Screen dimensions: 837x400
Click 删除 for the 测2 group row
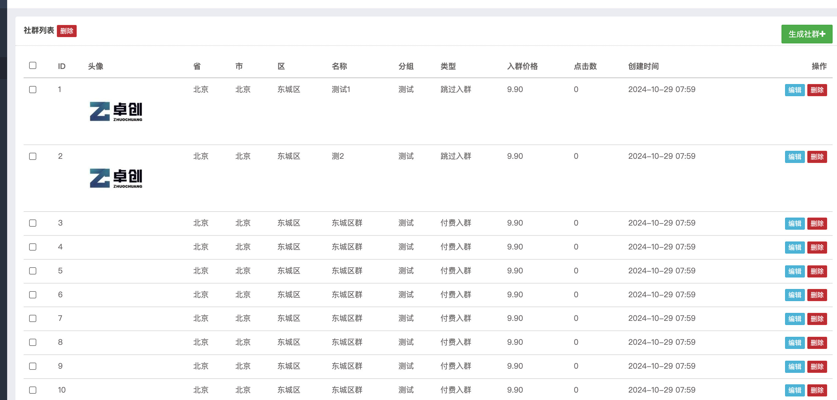coord(817,157)
